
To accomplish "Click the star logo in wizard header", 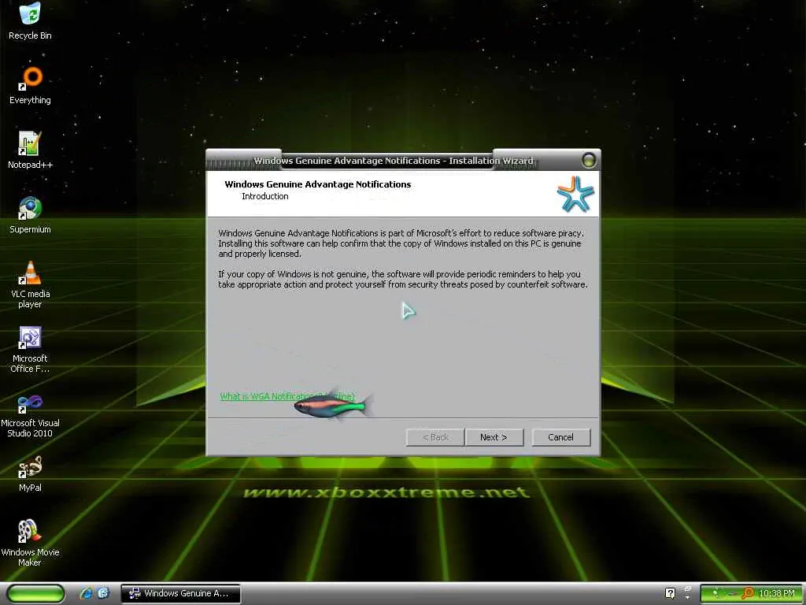I will pos(575,194).
